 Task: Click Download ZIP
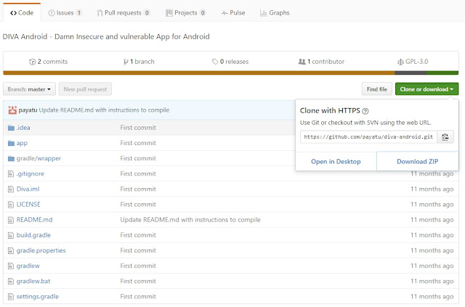418,162
